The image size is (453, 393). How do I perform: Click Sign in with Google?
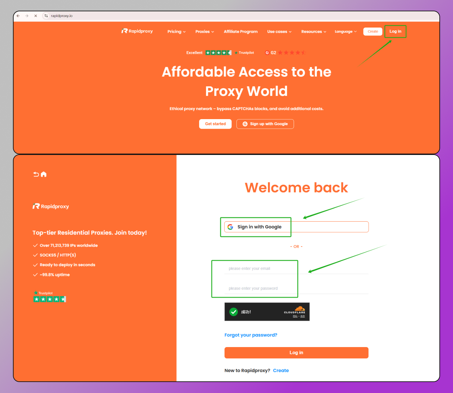(x=296, y=227)
